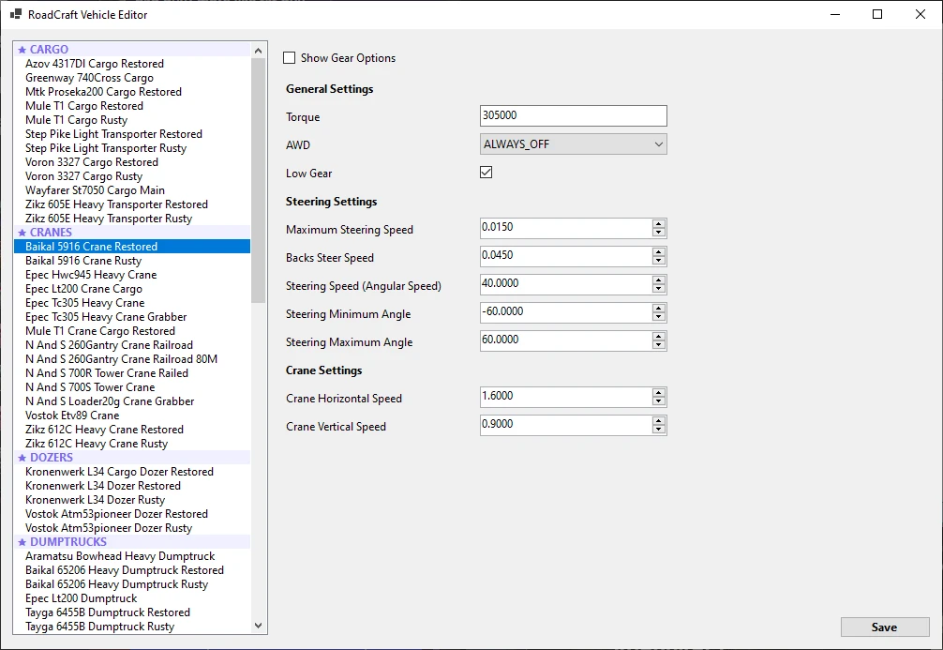Decrease Steering Speed (Angular Speed) down arrow

point(659,290)
